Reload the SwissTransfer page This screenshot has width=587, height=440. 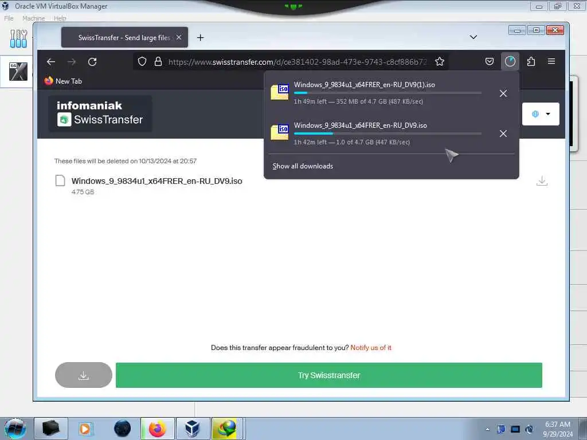coord(92,62)
